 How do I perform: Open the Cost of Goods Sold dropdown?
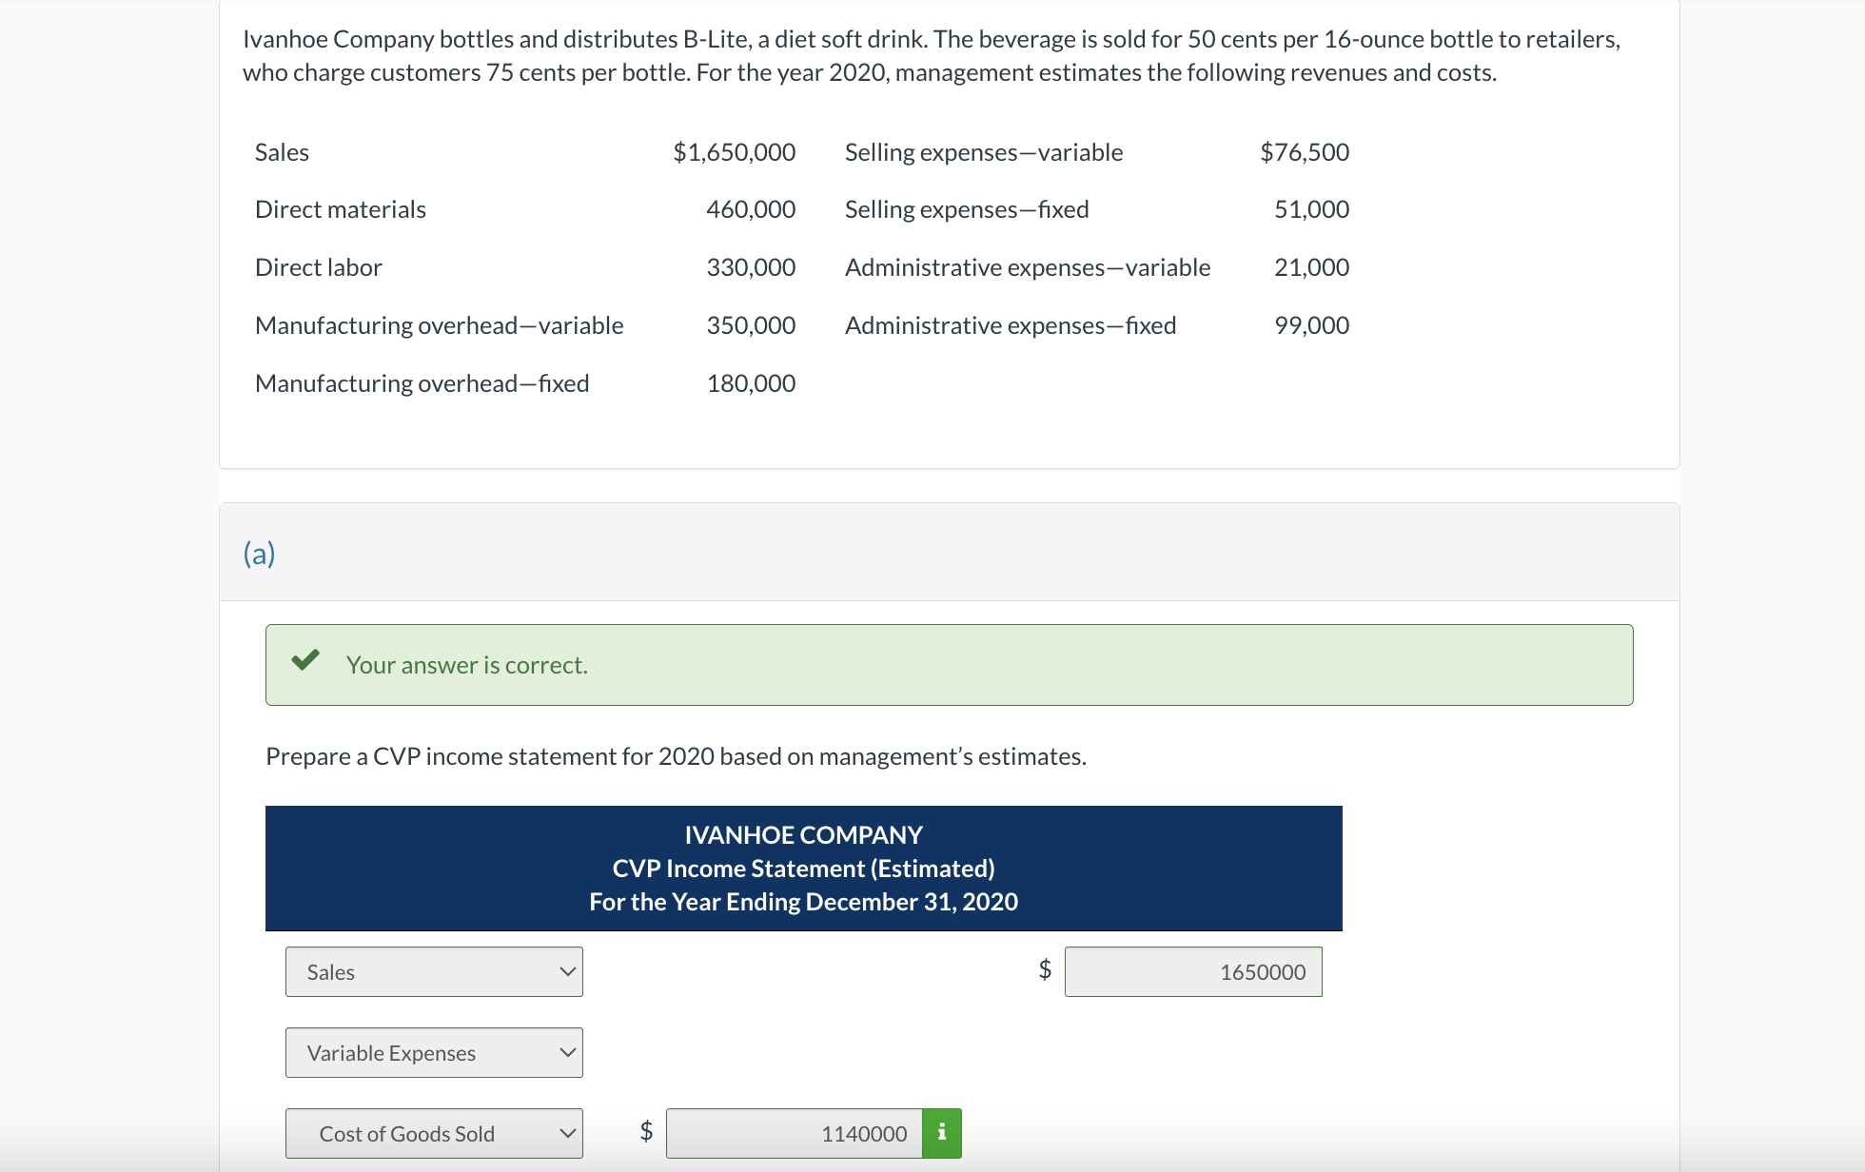(x=434, y=1133)
